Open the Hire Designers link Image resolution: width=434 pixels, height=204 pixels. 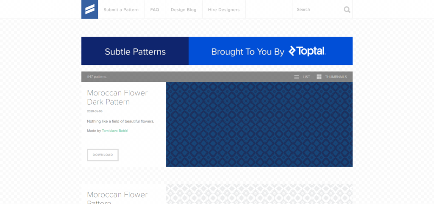224,10
